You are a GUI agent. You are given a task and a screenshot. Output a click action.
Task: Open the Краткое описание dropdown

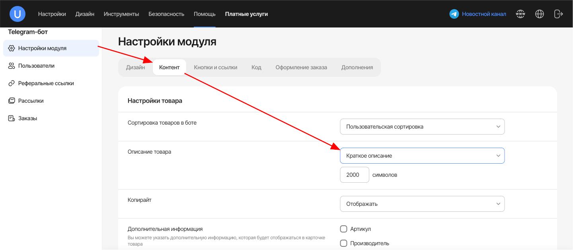422,156
